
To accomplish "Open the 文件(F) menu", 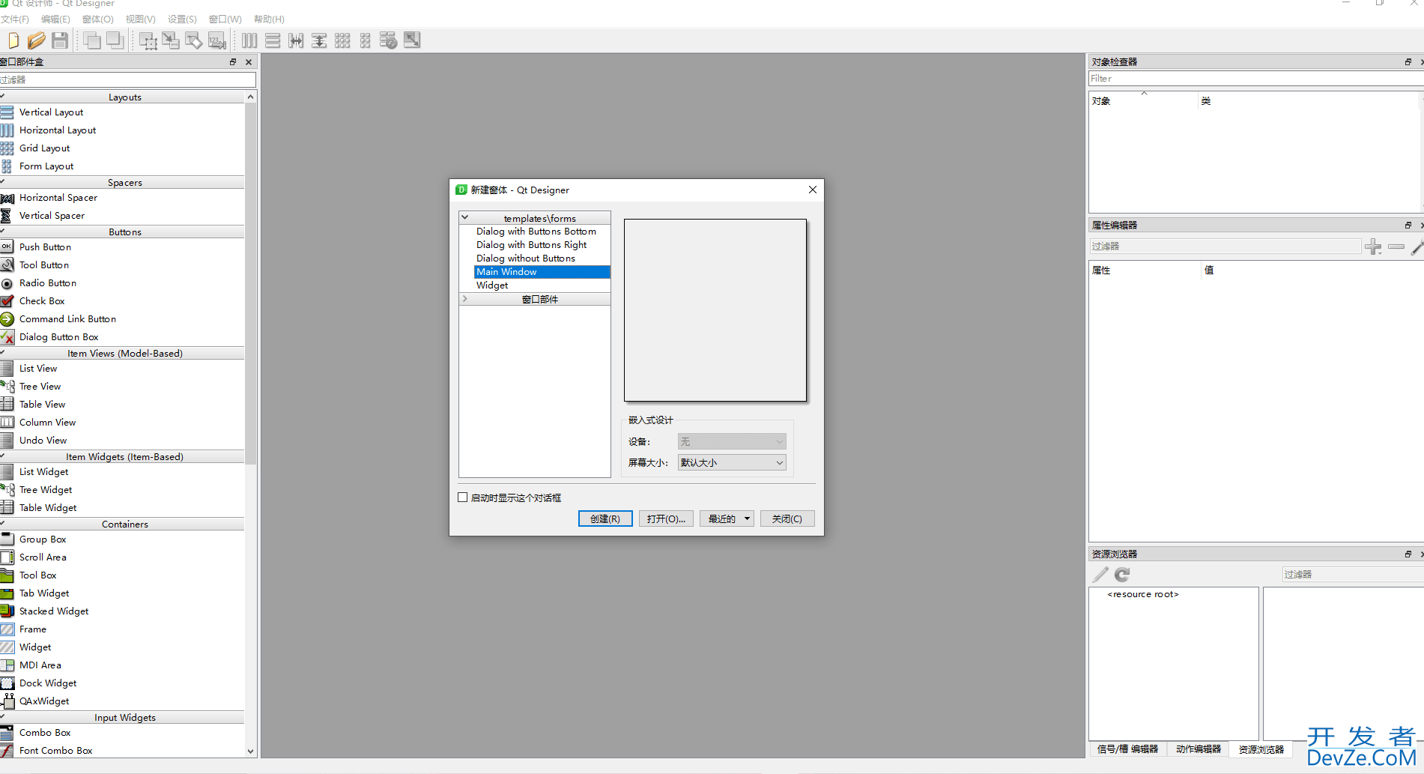I will pyautogui.click(x=15, y=19).
